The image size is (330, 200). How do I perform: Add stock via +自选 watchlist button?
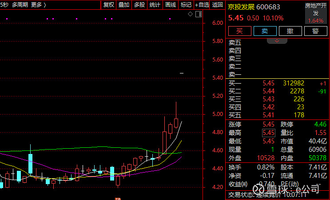(202, 5)
